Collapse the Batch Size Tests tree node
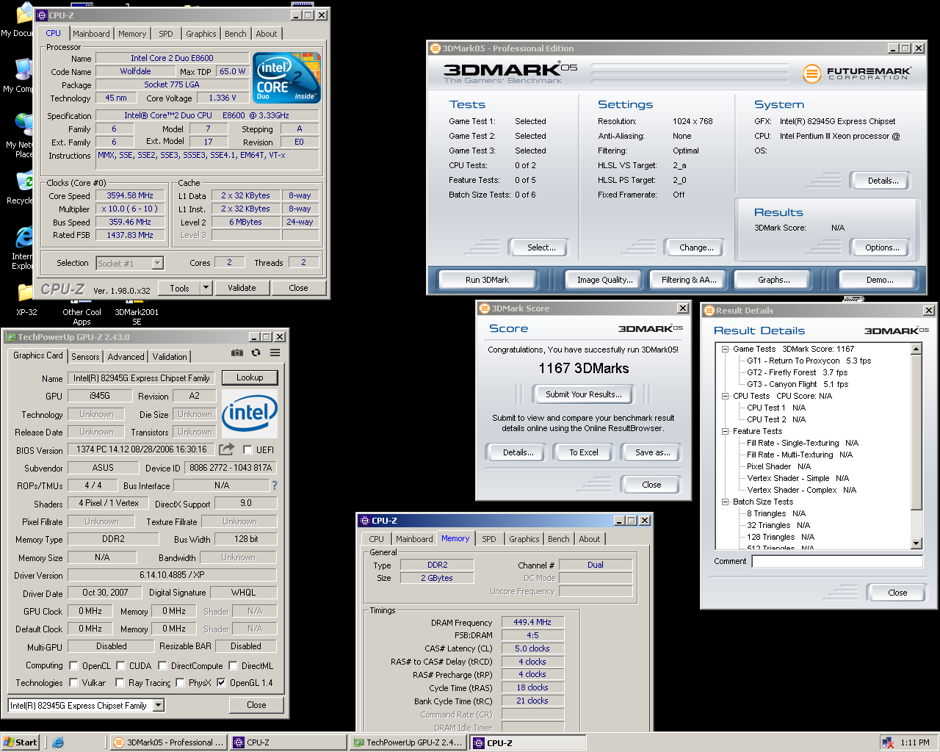This screenshot has width=940, height=752. click(x=725, y=502)
